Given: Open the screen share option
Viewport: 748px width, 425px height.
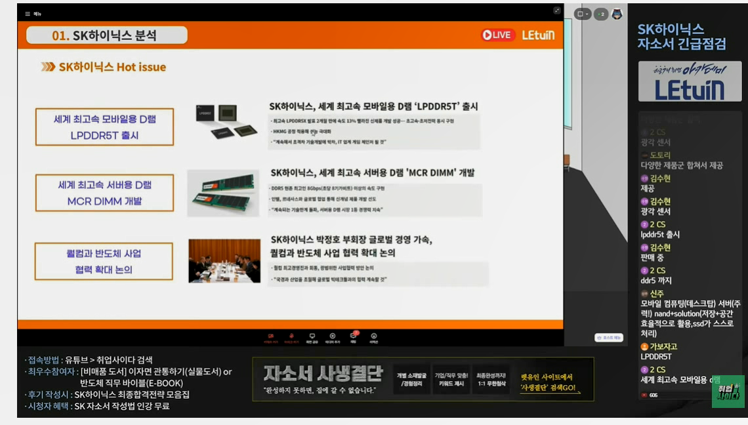Looking at the screenshot, I should click(312, 338).
